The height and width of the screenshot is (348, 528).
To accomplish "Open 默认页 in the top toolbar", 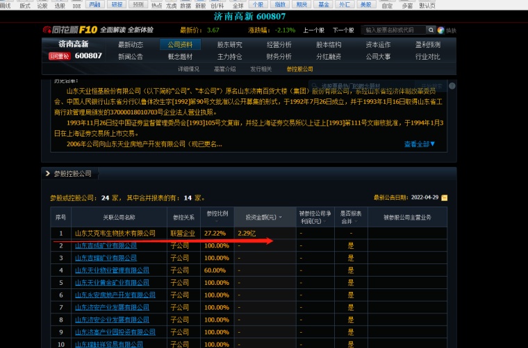I will (427, 5).
